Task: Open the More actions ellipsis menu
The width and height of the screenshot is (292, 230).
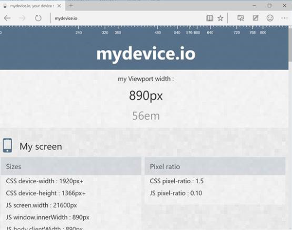Action: point(284,18)
